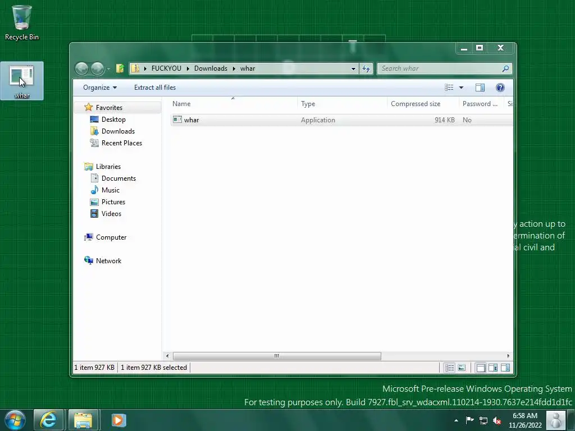Open the More view options dropdown arrow
This screenshot has width=575, height=431.
[462, 87]
